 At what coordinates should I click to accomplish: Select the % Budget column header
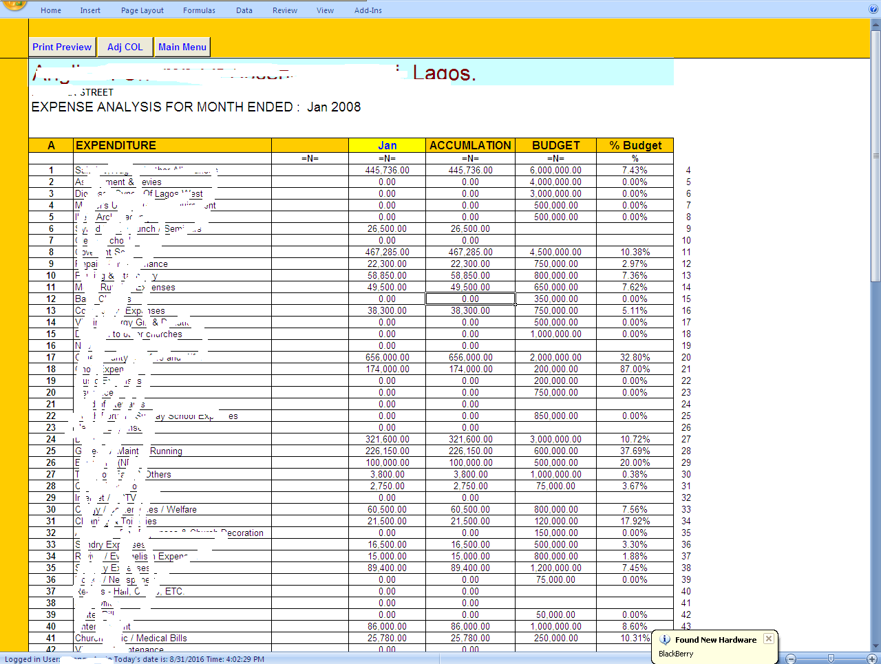click(x=635, y=145)
